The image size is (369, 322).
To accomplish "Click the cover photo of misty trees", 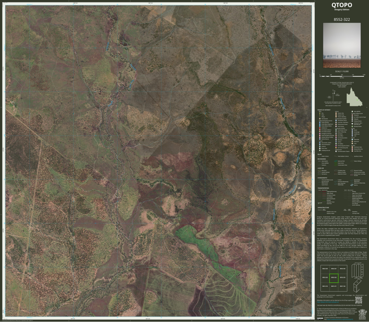I will pos(342,45).
